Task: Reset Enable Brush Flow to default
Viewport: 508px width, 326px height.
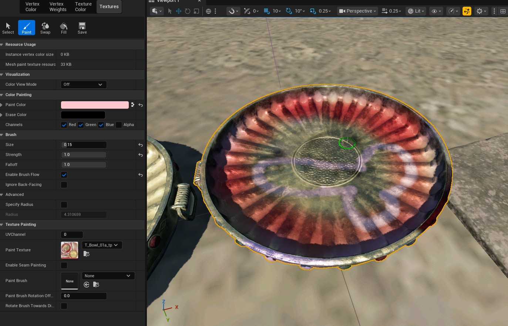Action: point(141,175)
